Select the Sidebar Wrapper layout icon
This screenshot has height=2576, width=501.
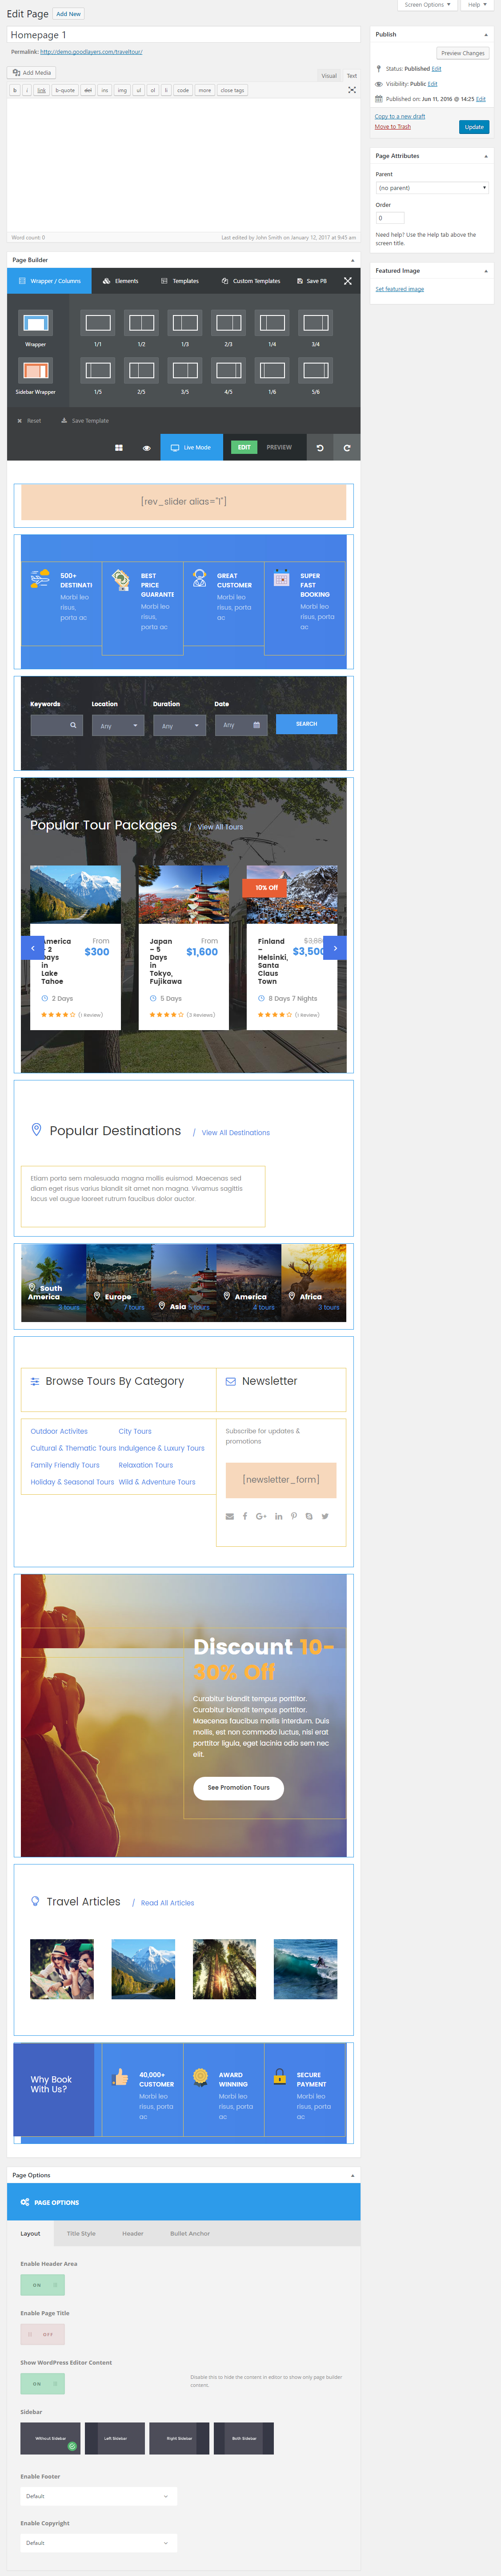36,371
